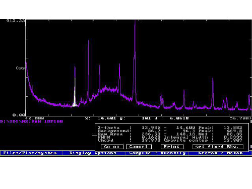Click the Cancel button
This screenshot has height=189, width=252.
[x=139, y=147]
